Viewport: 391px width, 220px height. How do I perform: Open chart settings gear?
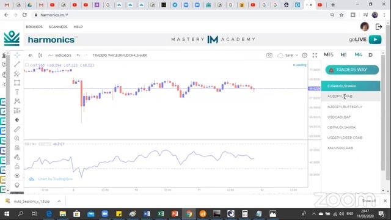pos(304,56)
